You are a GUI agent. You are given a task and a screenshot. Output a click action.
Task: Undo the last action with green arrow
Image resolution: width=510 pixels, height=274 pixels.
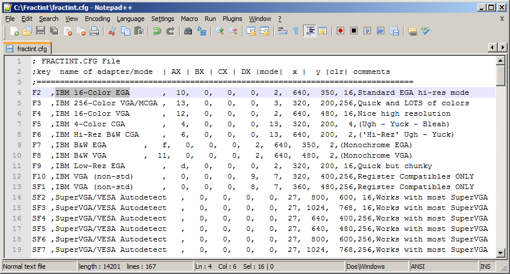(157, 31)
